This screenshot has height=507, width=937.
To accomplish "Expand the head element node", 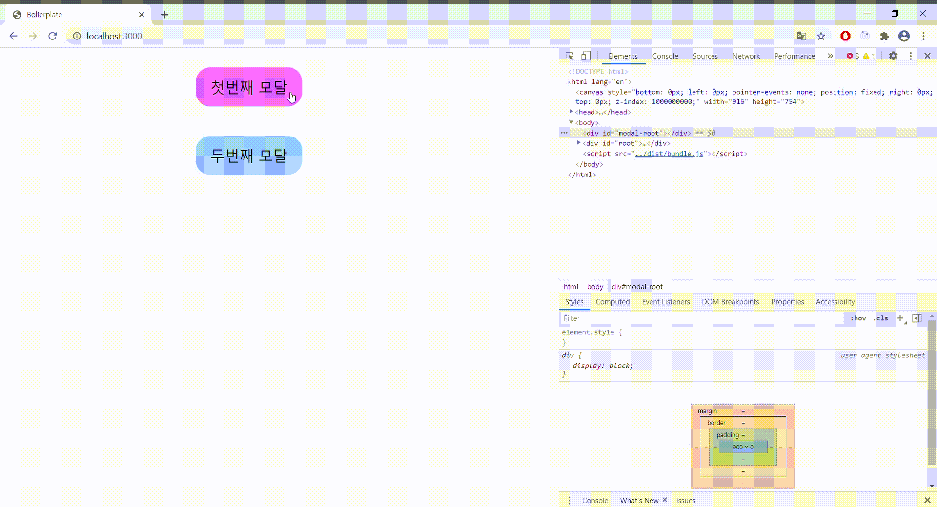I will (571, 112).
